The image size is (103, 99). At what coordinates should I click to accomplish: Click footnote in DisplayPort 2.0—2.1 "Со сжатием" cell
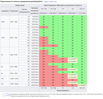coord(85,85)
